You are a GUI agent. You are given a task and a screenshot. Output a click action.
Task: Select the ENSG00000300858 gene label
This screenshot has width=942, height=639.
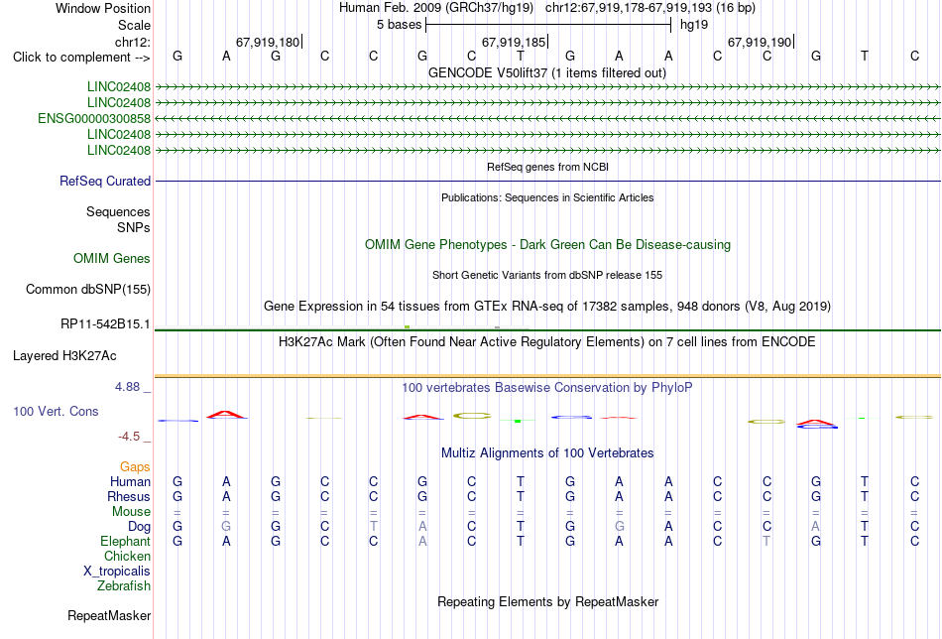[x=94, y=118]
